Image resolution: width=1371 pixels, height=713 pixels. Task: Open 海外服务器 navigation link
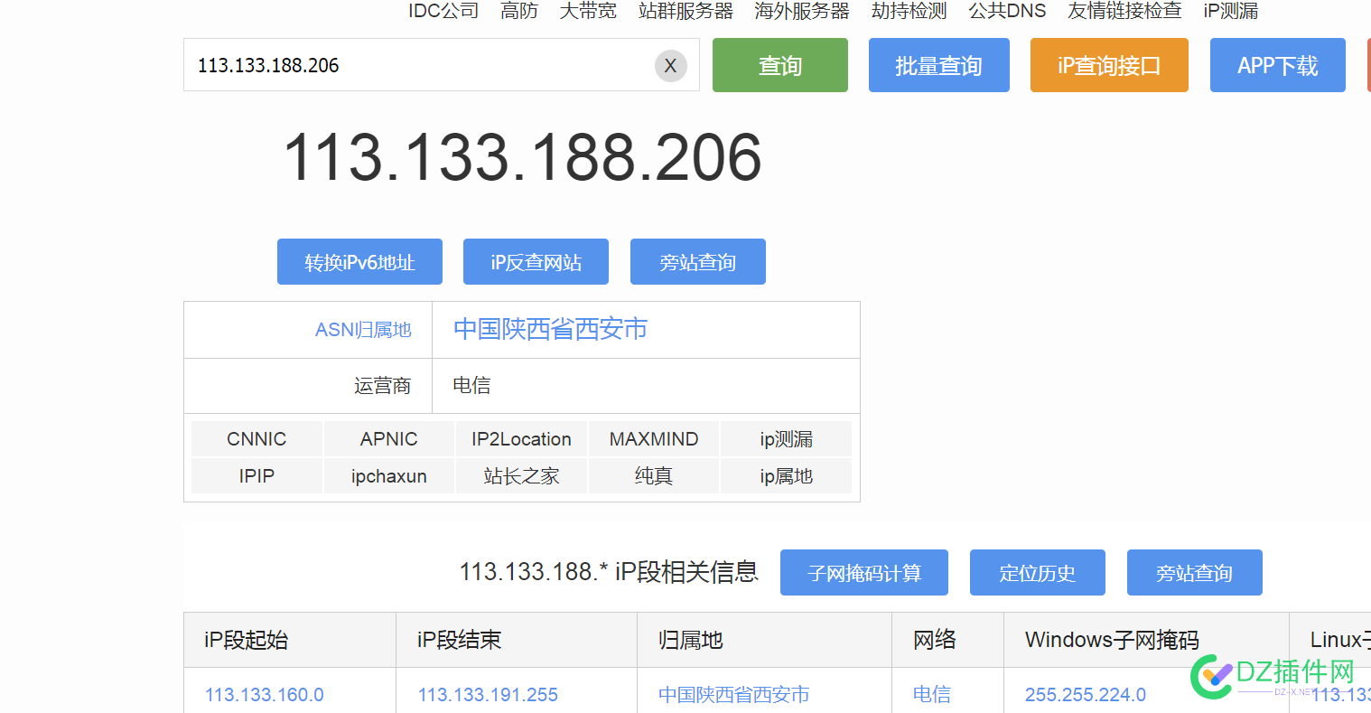point(802,11)
